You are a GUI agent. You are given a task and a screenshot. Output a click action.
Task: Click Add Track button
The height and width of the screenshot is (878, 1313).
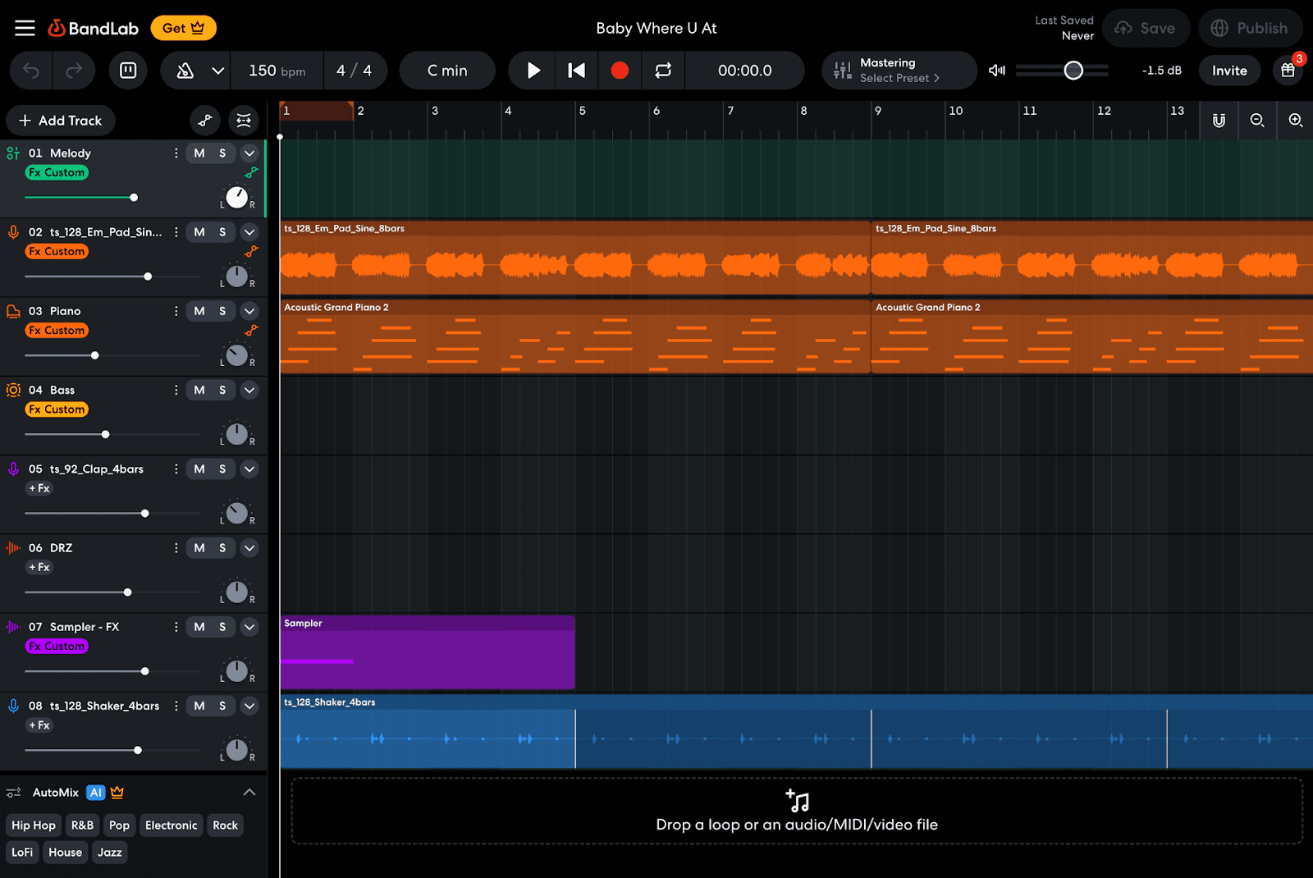point(61,121)
